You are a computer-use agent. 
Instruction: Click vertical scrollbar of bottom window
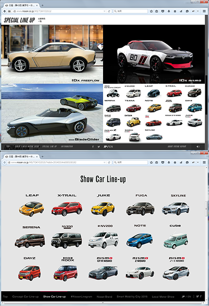[207, 209]
